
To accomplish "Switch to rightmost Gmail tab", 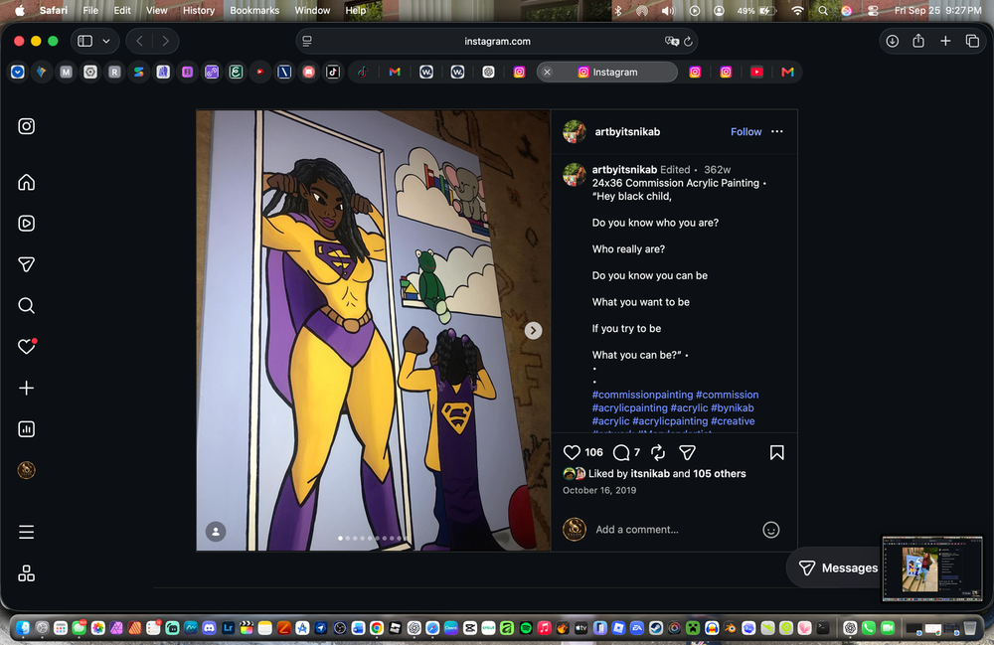I will click(787, 73).
